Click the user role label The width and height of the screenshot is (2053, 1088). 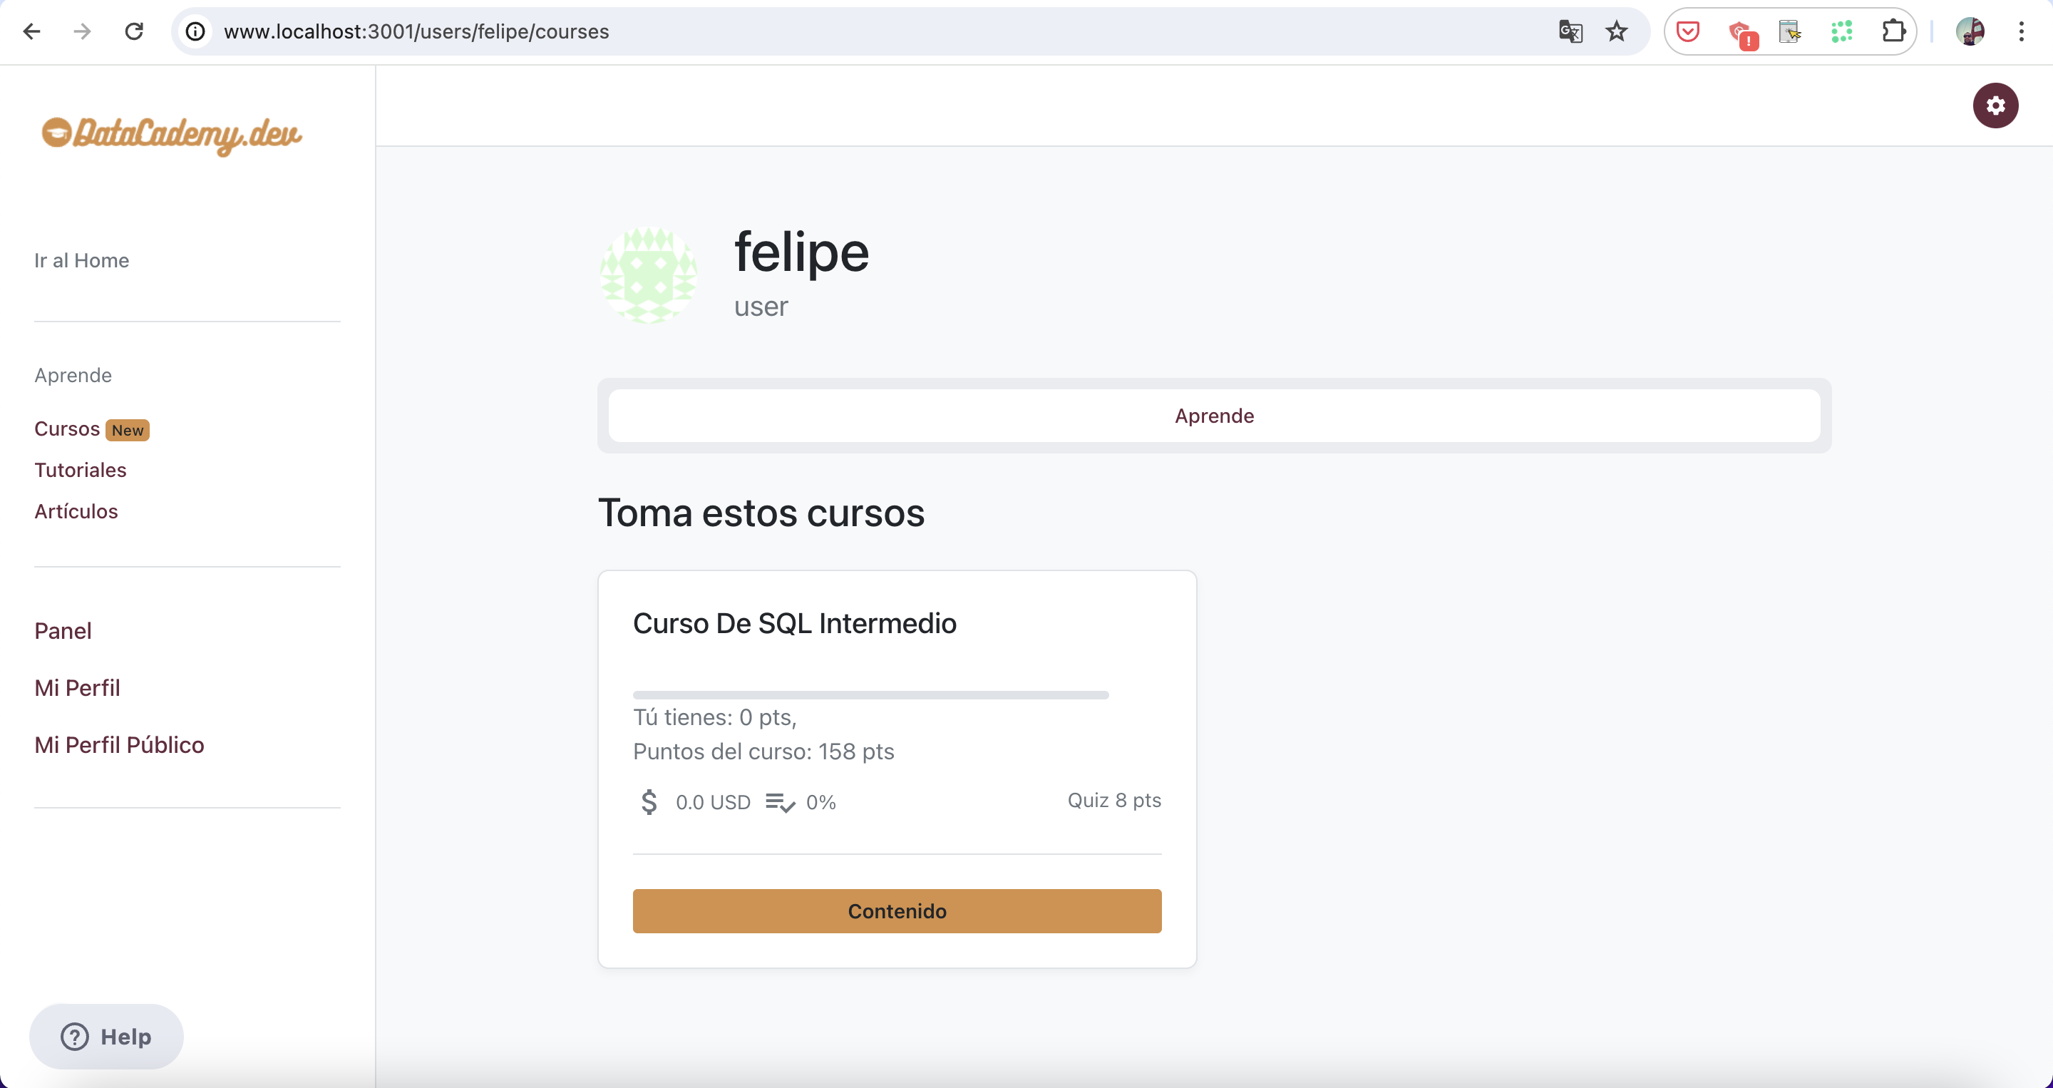[761, 306]
